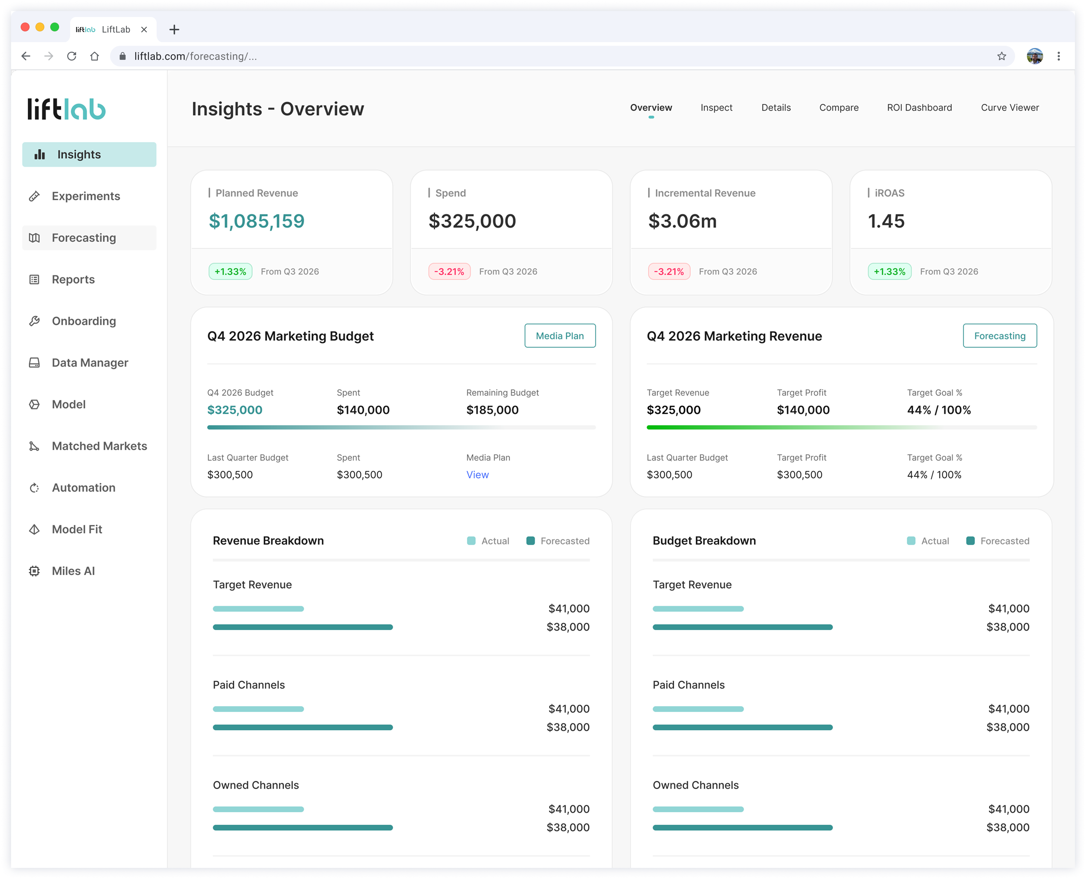This screenshot has width=1086, height=879.
Task: Click the browser address bar URL
Action: (x=195, y=56)
